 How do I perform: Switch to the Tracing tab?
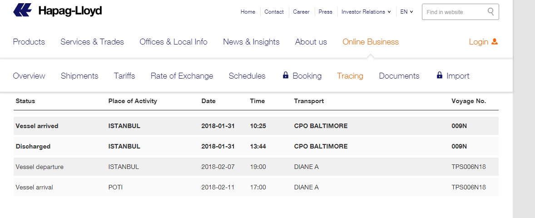[x=350, y=76]
